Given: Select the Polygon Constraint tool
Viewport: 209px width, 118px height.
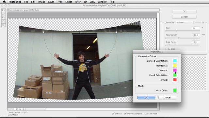Looking at the screenshot, I should click(x=4, y=14).
